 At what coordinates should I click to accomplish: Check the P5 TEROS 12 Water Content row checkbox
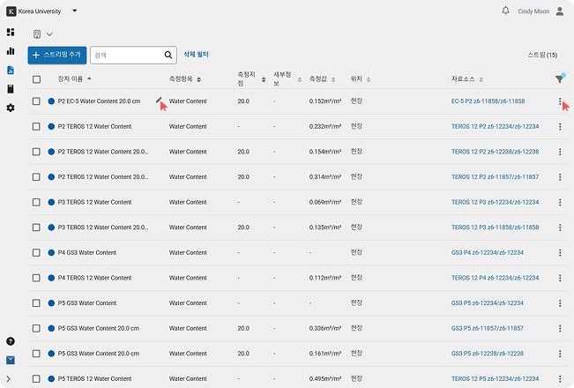36,379
